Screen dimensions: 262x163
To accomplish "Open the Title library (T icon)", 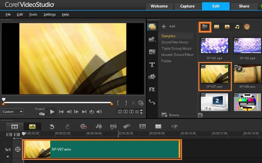I will coord(152,65).
